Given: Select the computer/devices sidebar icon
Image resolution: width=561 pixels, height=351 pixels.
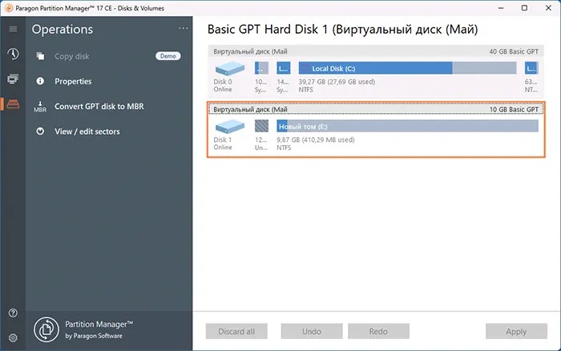Looking at the screenshot, I should [x=13, y=79].
